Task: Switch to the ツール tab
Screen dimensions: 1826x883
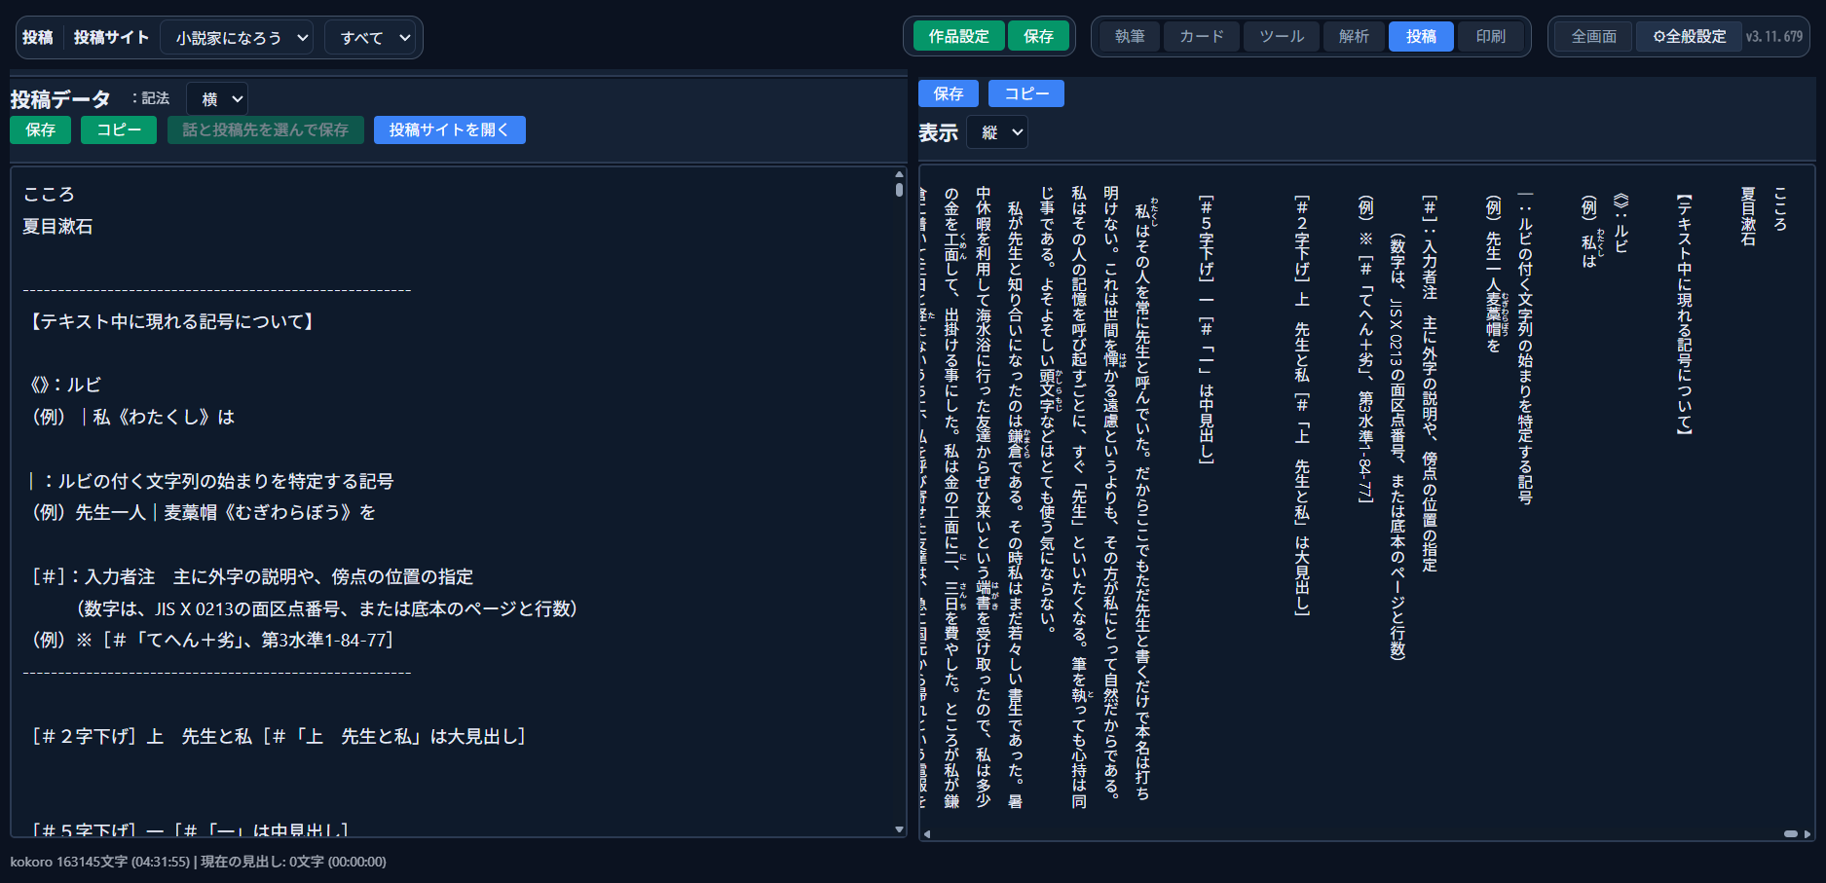Action: (x=1282, y=36)
